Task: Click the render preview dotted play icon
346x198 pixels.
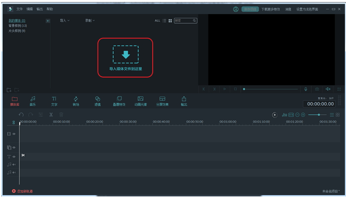Action: [275, 115]
